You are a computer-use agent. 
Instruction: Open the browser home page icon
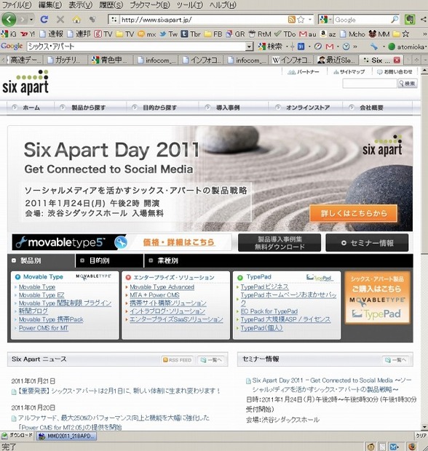tap(76, 20)
